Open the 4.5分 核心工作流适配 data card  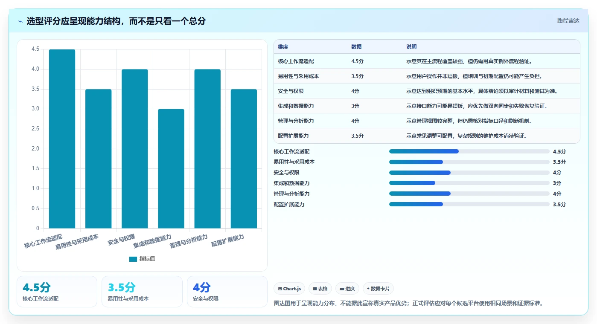57,292
